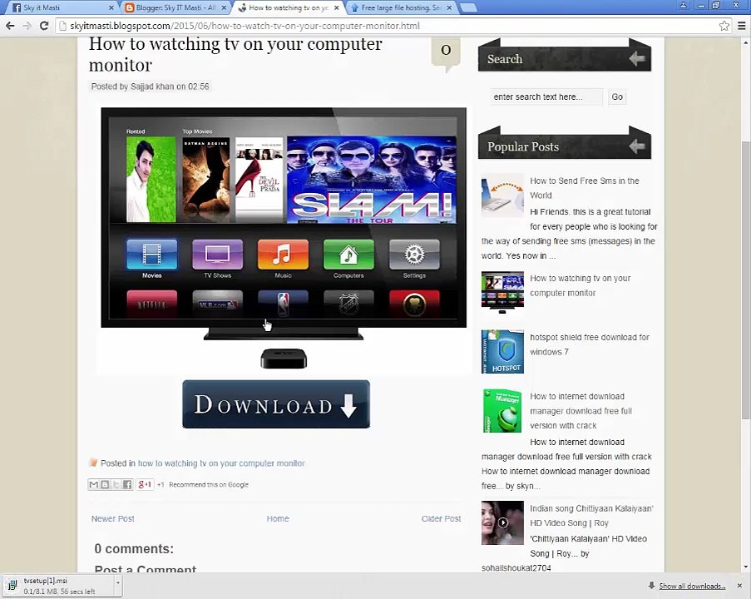Click the big Download button
The height and width of the screenshot is (599, 751).
tap(276, 404)
